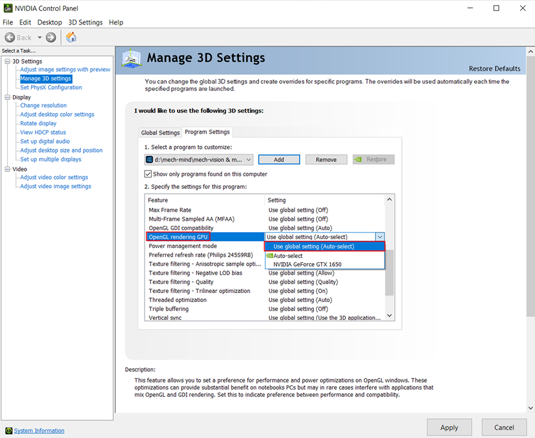Collapse the 3D Settings tree node
The image size is (535, 438).
[7, 61]
